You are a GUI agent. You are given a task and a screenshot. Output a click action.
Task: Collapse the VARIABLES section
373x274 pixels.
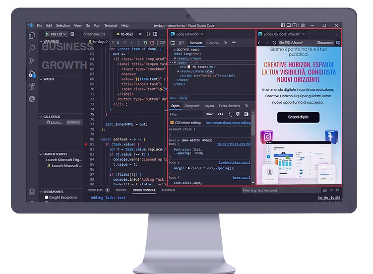pyautogui.click(x=41, y=41)
